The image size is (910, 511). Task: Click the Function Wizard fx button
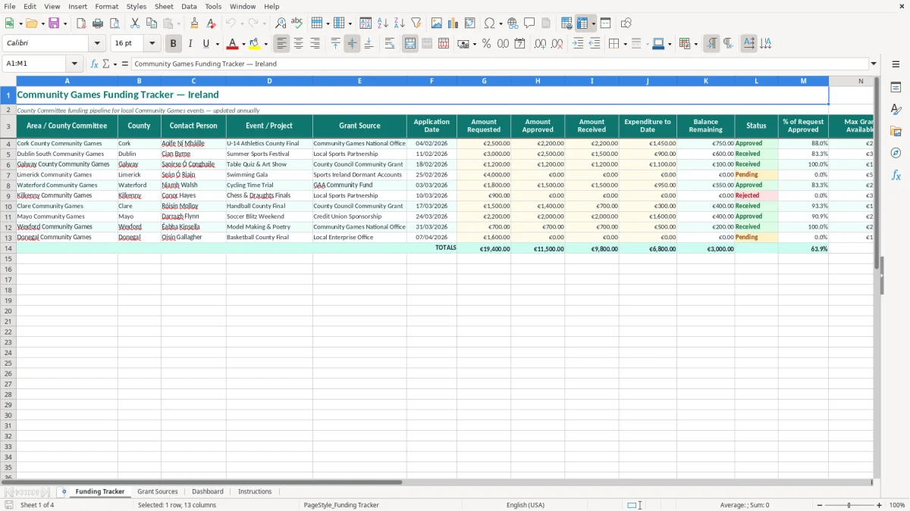point(94,64)
